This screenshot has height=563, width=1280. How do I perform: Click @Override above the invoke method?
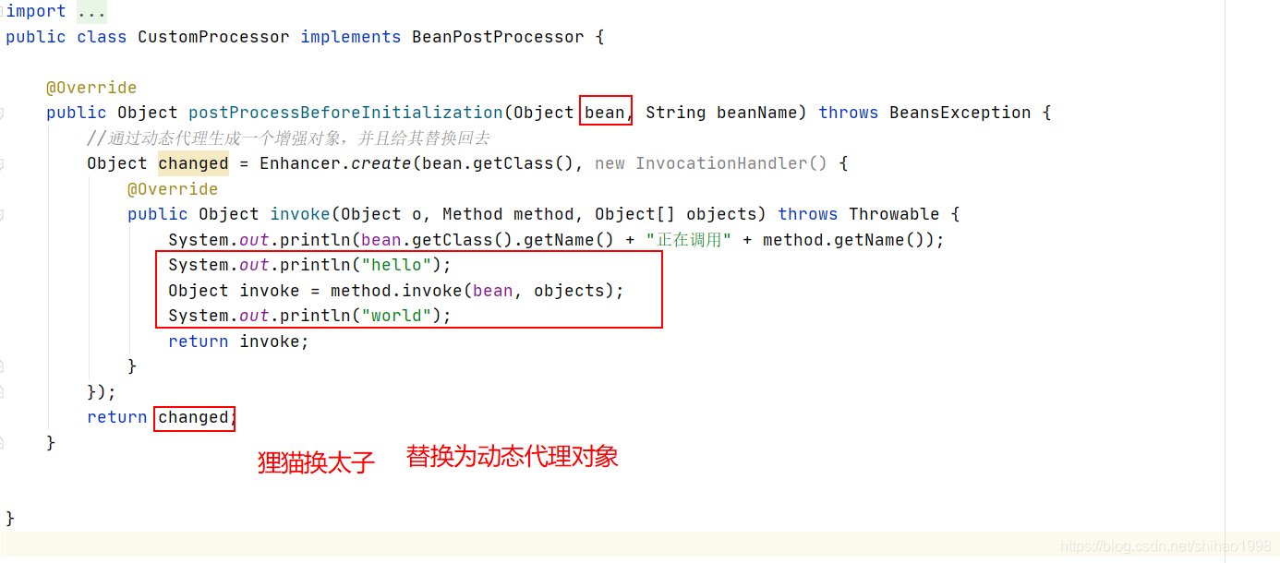tap(173, 189)
